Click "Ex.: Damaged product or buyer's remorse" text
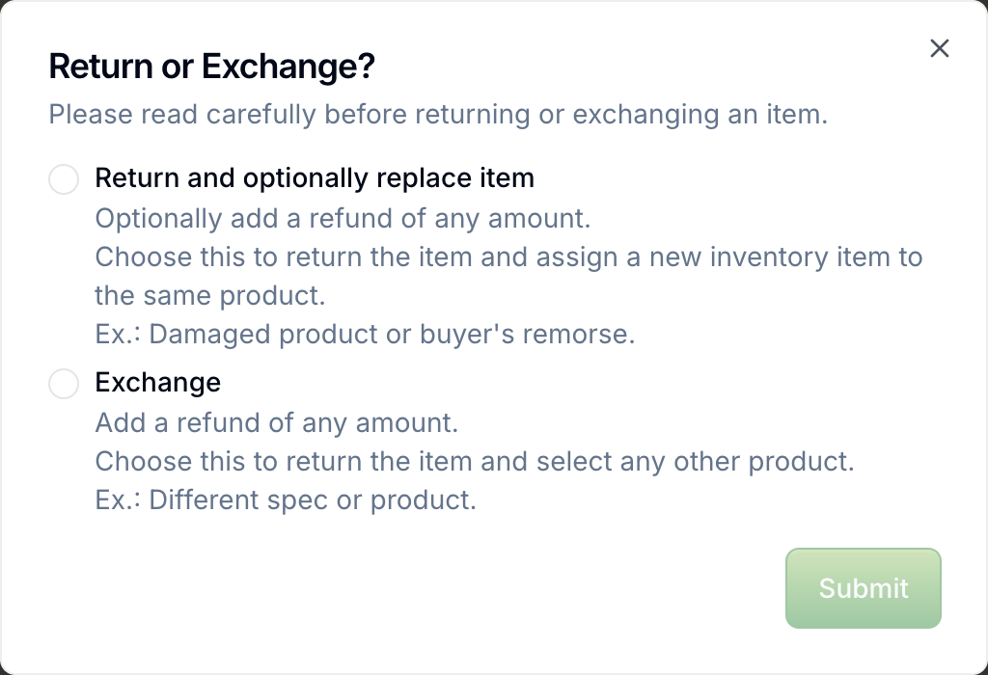 pos(365,334)
